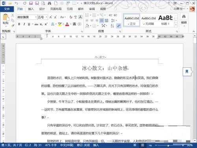Click the Clear Formatting eraser icon

coord(71,17)
